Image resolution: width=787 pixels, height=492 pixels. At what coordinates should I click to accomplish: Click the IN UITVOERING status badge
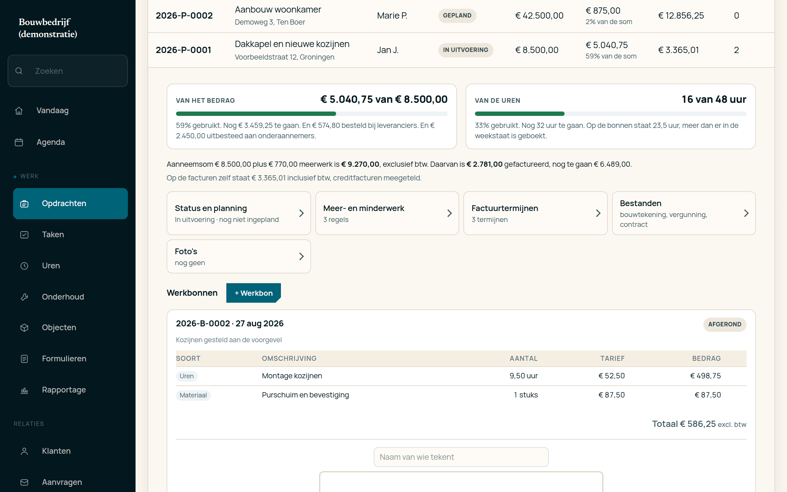[x=465, y=50]
